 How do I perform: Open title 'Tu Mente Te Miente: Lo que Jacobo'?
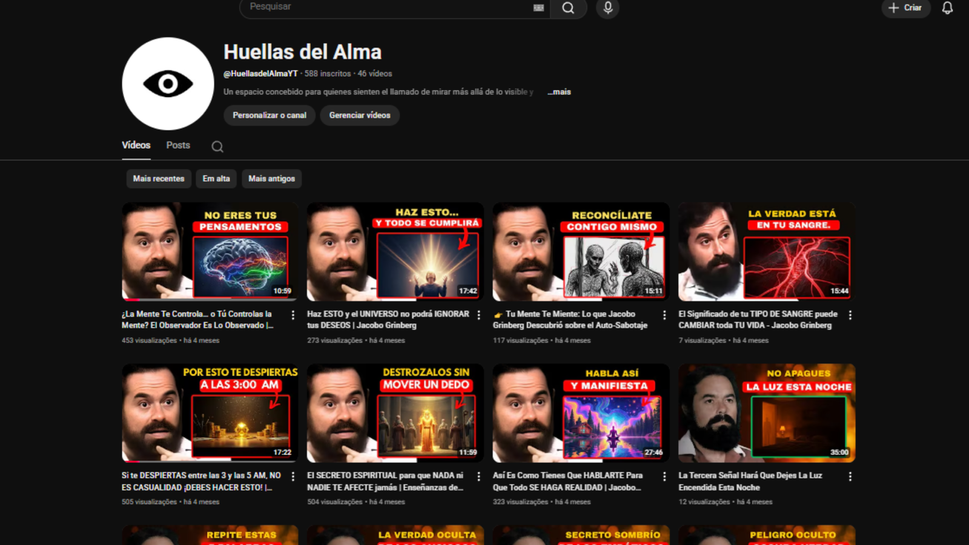click(570, 320)
